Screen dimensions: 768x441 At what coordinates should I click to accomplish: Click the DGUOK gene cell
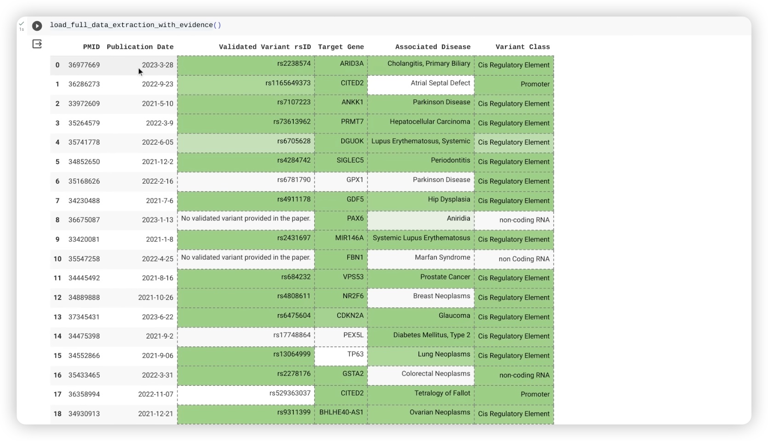(x=341, y=143)
